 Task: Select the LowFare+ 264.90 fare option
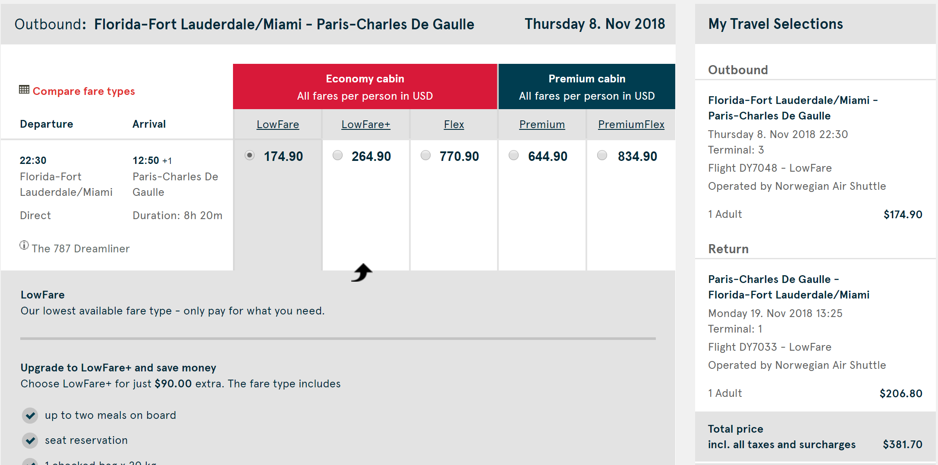click(338, 155)
